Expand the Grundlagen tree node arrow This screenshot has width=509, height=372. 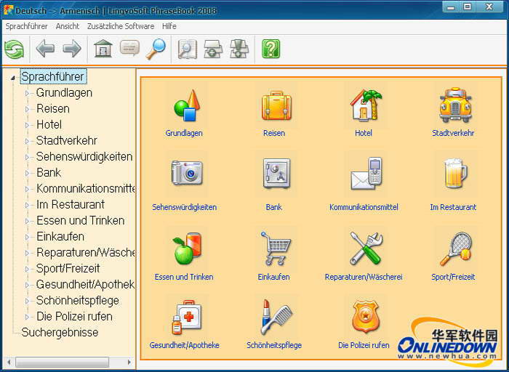point(28,94)
